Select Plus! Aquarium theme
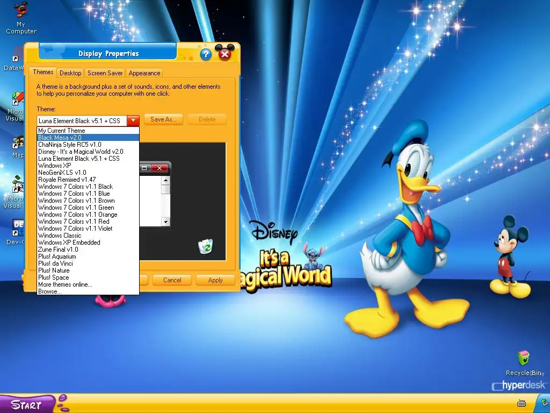 click(x=88, y=257)
